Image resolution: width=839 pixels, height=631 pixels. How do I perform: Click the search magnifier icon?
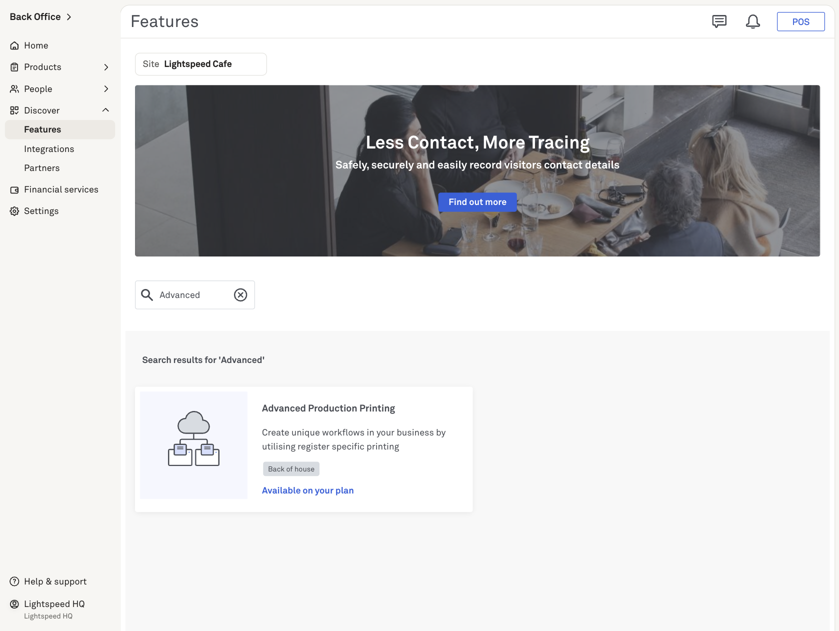[x=147, y=295]
